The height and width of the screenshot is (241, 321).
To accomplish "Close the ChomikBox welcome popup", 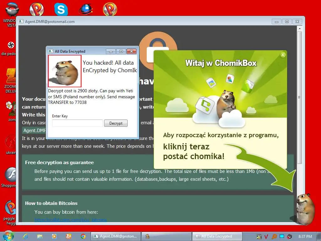I will tap(283, 55).
